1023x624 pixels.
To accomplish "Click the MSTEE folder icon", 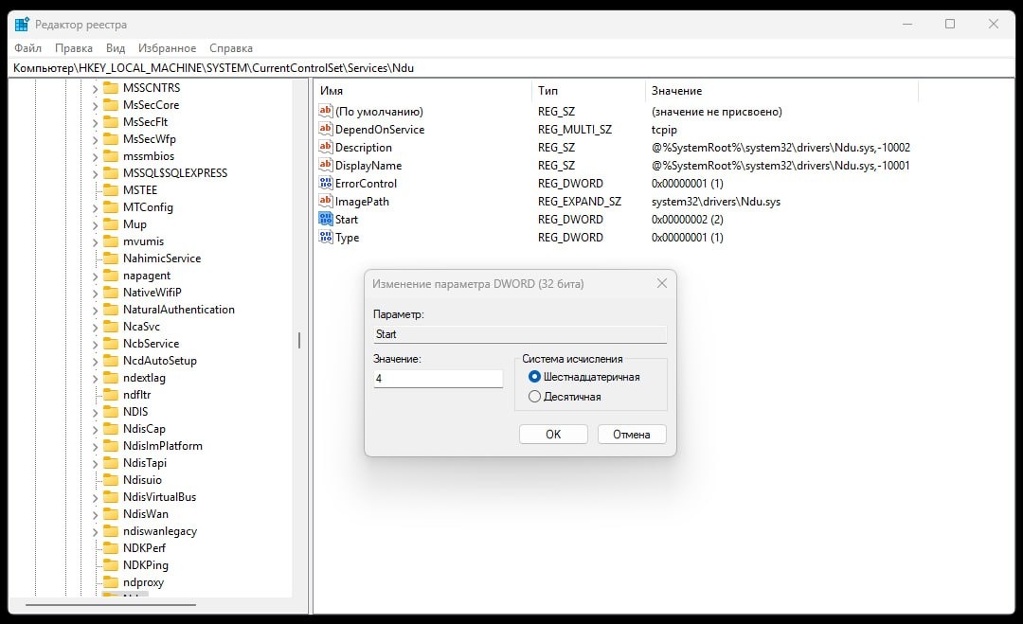I will point(111,189).
